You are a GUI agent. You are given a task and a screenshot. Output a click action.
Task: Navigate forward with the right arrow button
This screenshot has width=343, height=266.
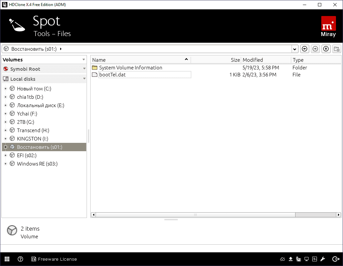(x=315, y=49)
